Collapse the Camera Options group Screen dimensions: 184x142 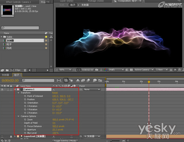18,116
